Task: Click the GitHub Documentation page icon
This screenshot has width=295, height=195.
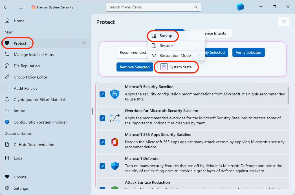Action: 7,145
